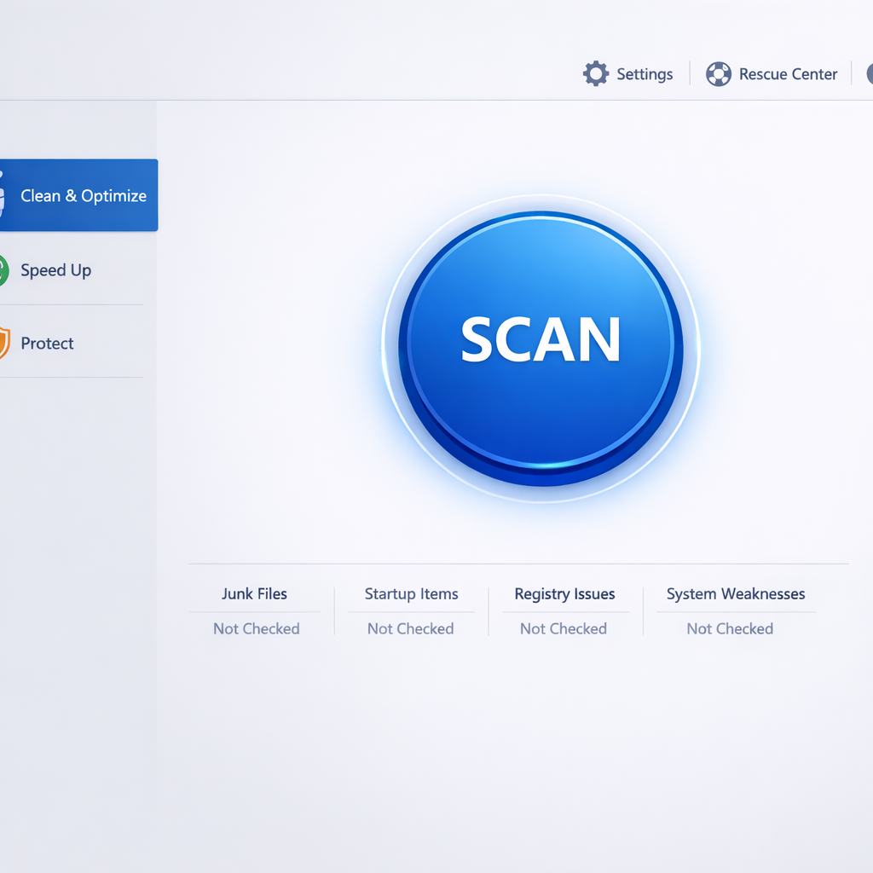873x873 pixels.
Task: Select the Clean & Optimize tab
Action: tap(78, 195)
